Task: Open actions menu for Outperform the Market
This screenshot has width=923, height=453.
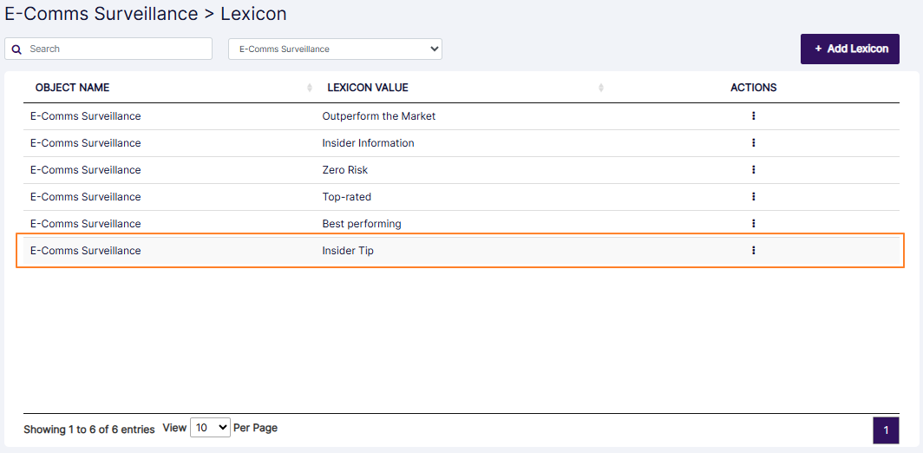Action: [754, 116]
